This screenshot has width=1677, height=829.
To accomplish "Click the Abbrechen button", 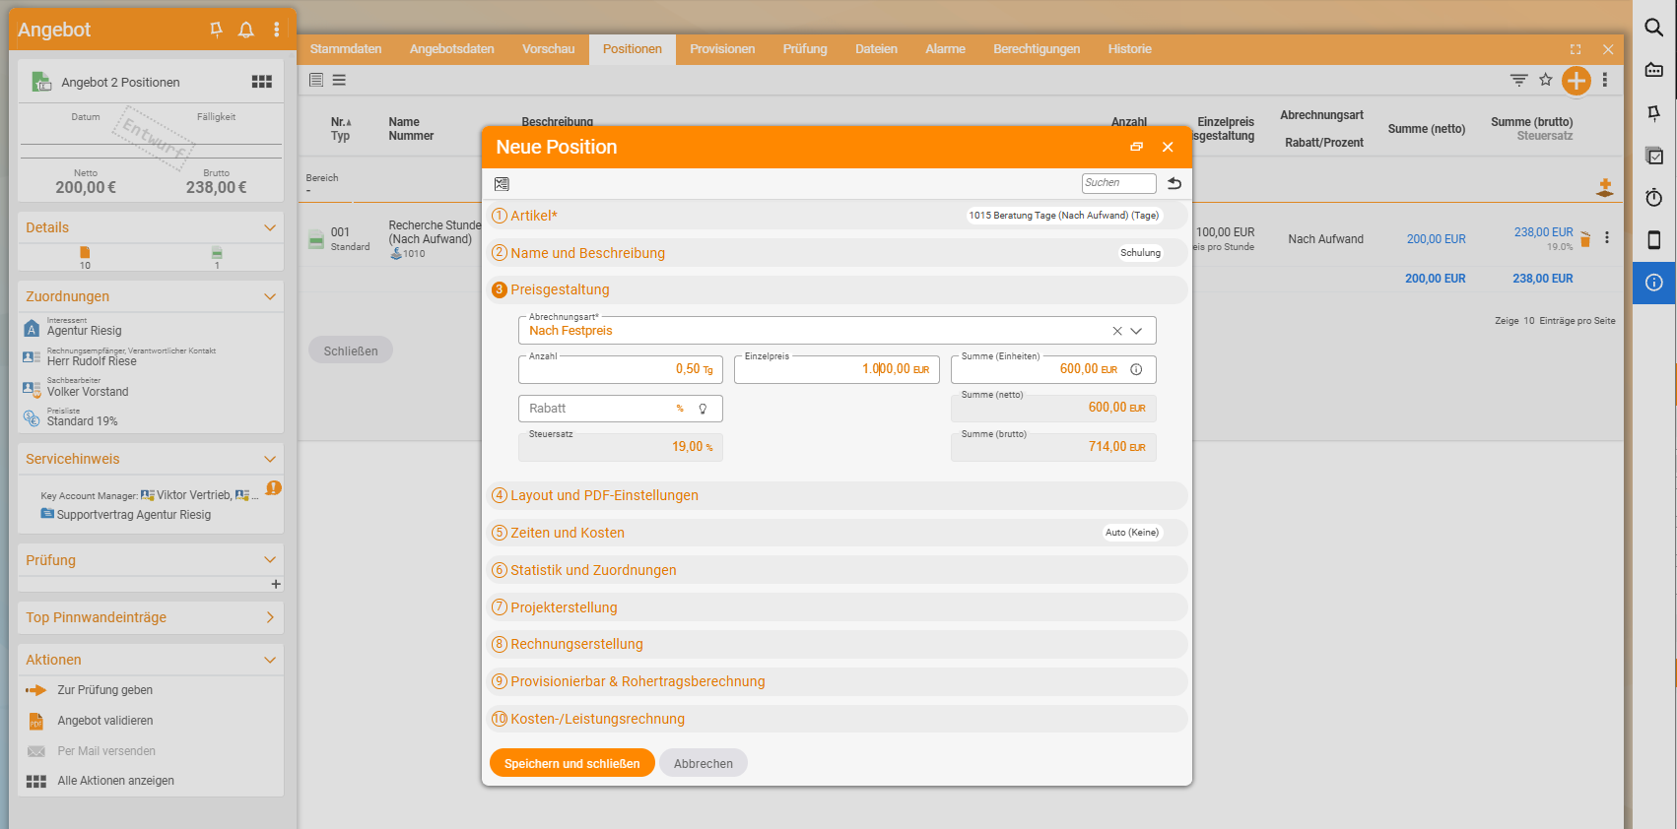I will pyautogui.click(x=704, y=763).
